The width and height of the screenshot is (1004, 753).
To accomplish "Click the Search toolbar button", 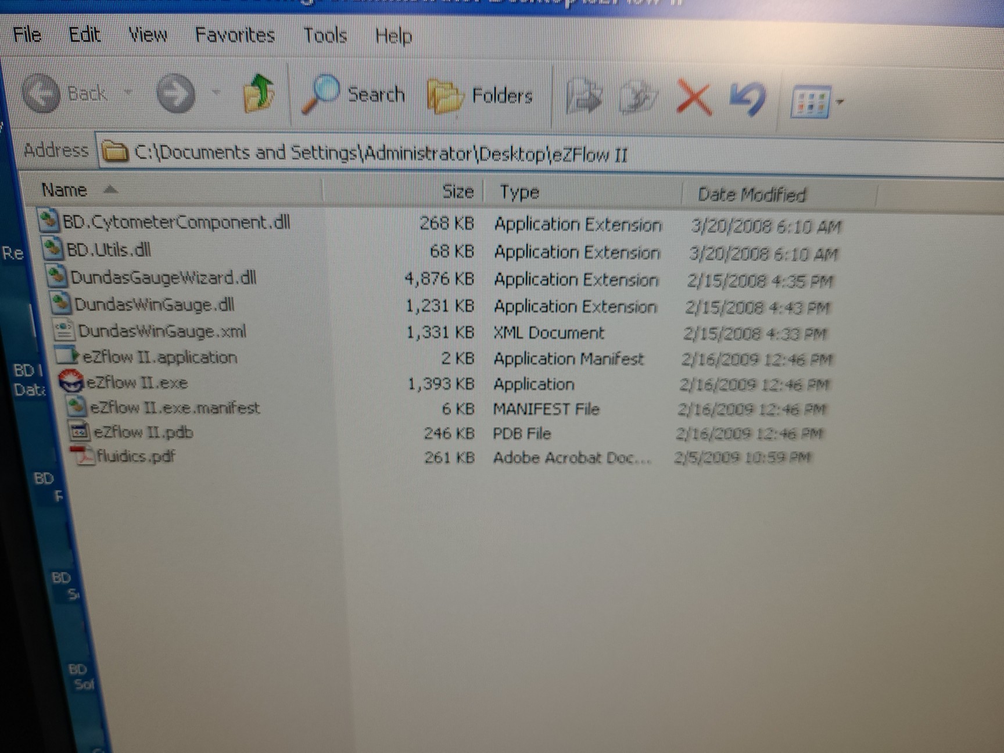I will pos(354,94).
